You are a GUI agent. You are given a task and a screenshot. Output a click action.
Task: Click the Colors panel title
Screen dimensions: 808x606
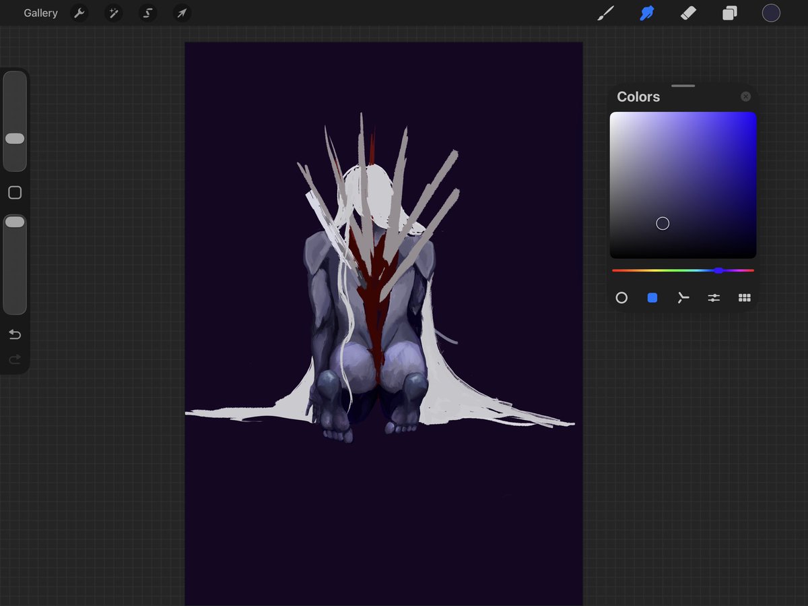(x=638, y=96)
